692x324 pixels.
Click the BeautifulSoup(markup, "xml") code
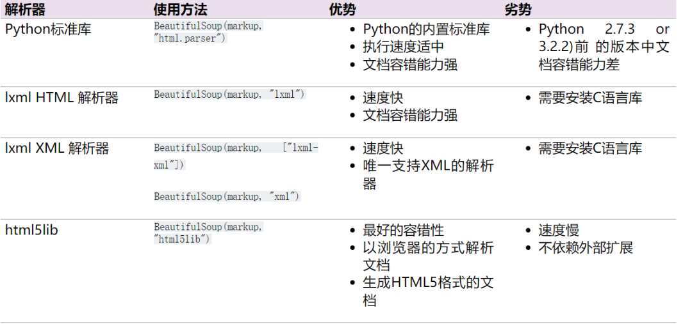click(x=227, y=196)
